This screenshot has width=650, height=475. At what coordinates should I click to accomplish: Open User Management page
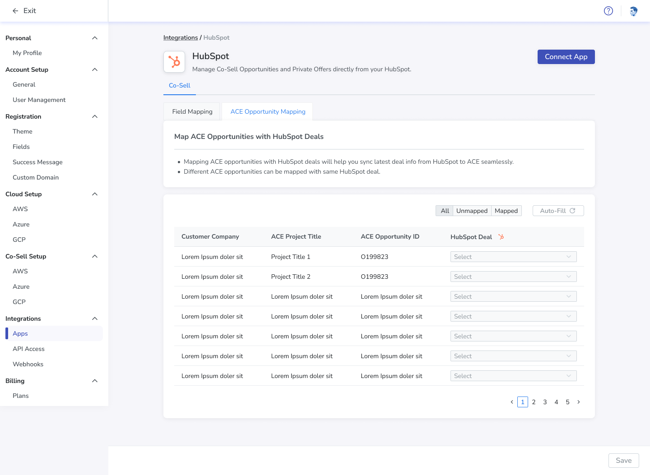39,100
